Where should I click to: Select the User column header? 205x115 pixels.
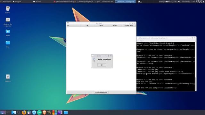click(101, 26)
